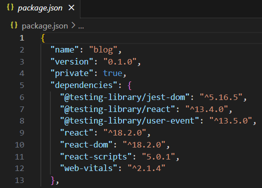Click line number 1 in gutter

tap(22, 38)
